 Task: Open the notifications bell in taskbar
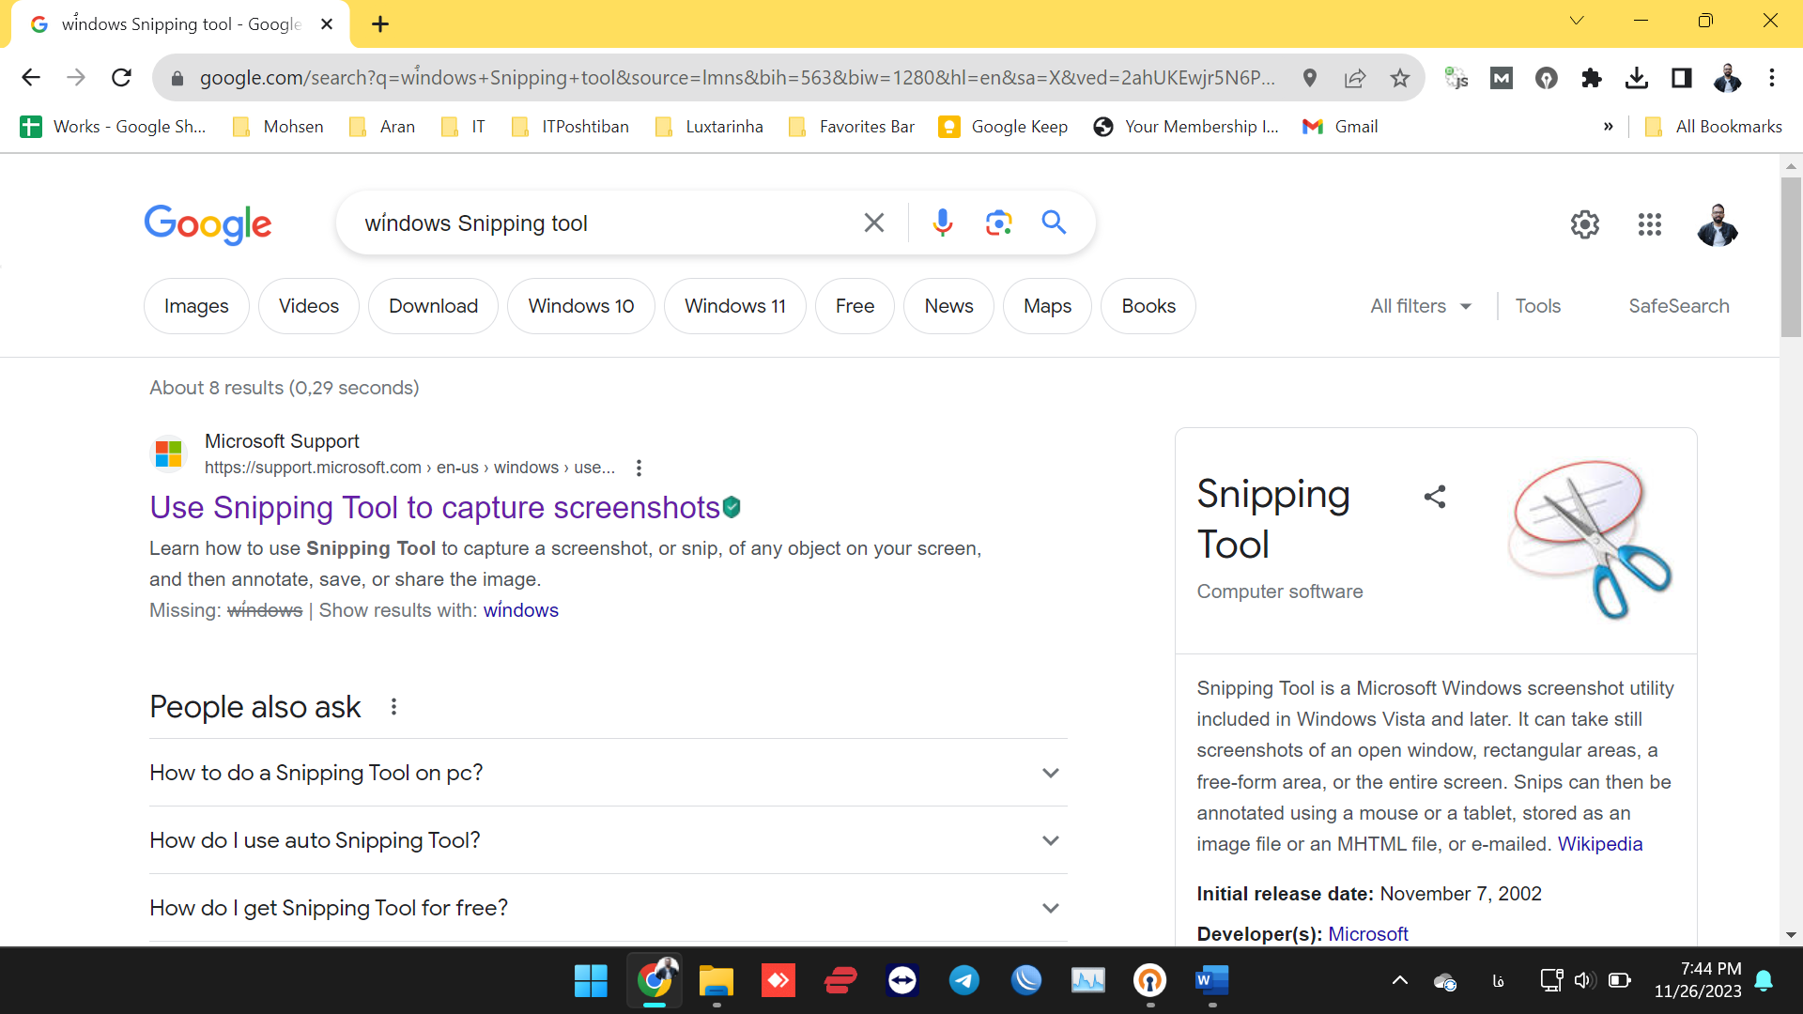click(x=1764, y=980)
